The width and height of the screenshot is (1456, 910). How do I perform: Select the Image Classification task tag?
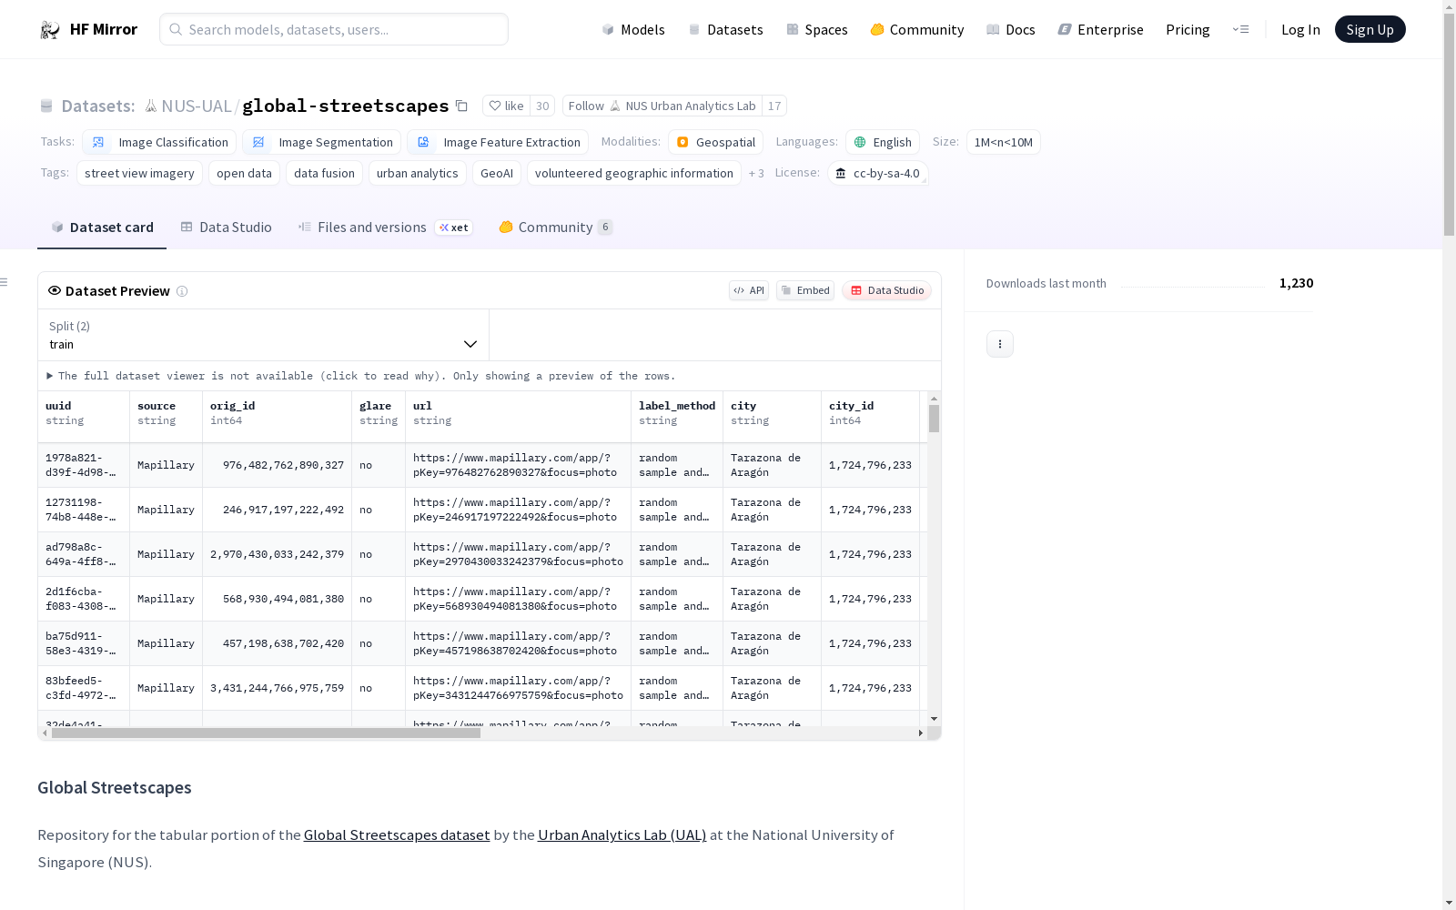[159, 142]
